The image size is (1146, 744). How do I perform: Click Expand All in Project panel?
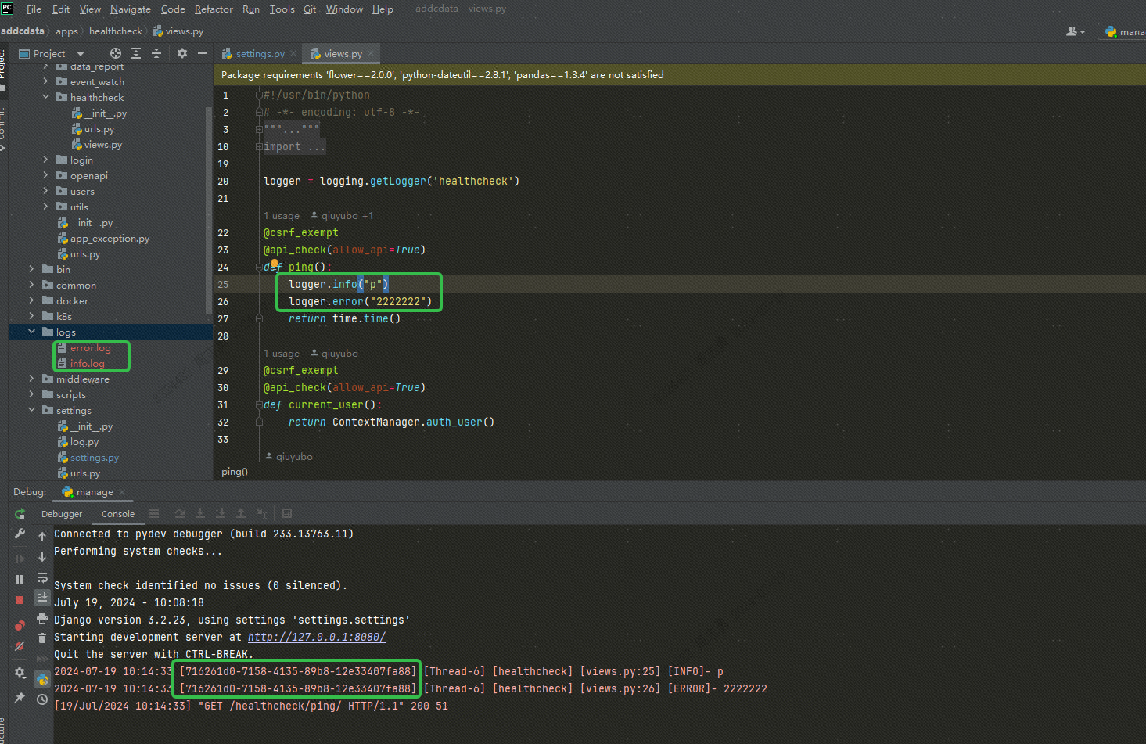click(136, 53)
